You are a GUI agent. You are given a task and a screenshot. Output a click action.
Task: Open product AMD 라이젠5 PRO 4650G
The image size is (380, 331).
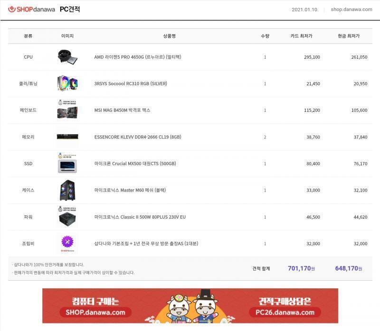click(x=138, y=57)
